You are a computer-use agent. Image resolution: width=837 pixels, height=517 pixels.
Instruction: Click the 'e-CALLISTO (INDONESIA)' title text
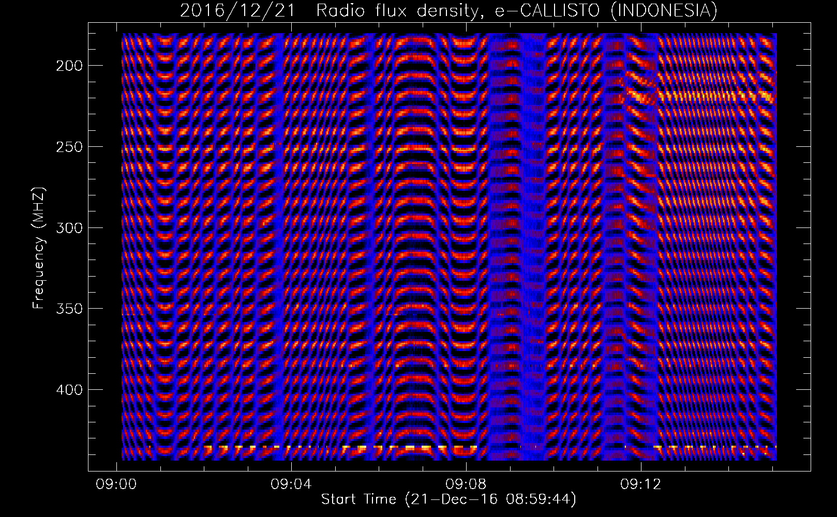[x=606, y=11]
